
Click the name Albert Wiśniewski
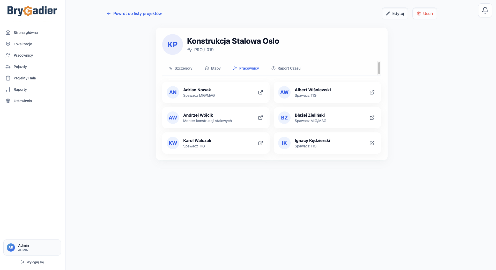coord(313,90)
